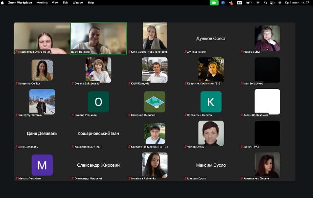This screenshot has height=198, width=313.
Task: Click the Zoom Workplace app menu
Action: [x=21, y=2]
